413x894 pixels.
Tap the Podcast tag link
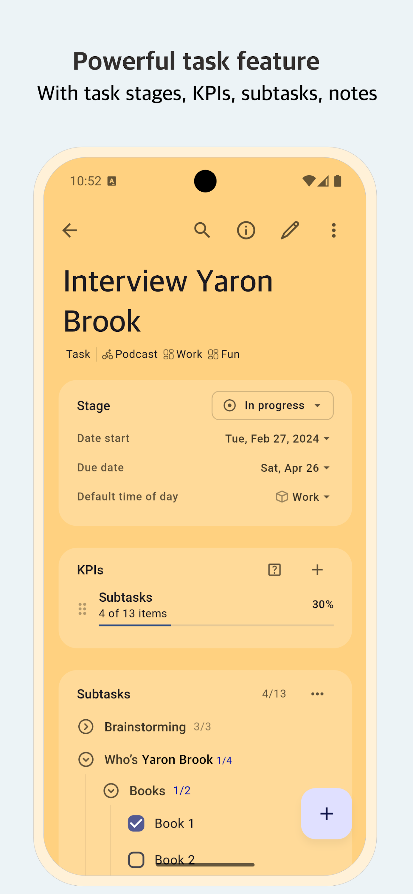click(130, 354)
